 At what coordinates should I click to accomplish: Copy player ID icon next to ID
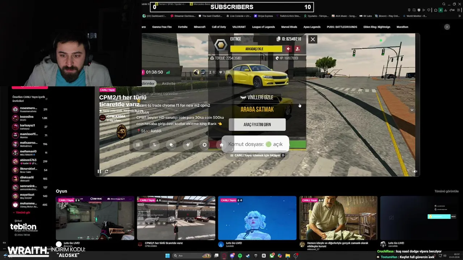(x=278, y=39)
